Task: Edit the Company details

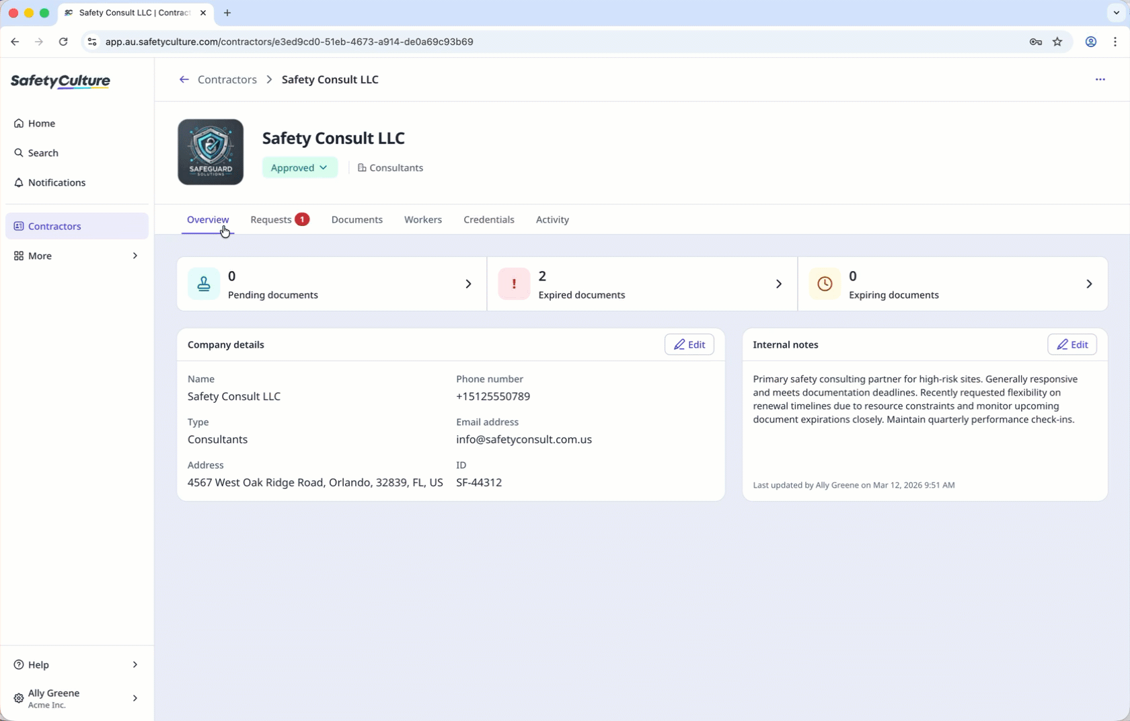Action: click(689, 344)
